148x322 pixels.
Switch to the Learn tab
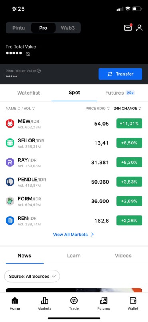pos(74,256)
